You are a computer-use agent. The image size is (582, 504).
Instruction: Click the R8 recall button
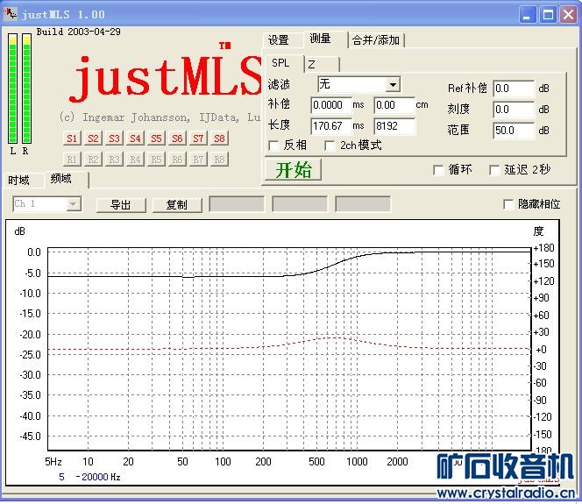pyautogui.click(x=219, y=160)
